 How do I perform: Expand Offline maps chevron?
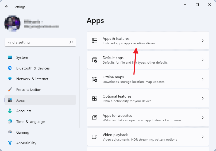pos(203,79)
